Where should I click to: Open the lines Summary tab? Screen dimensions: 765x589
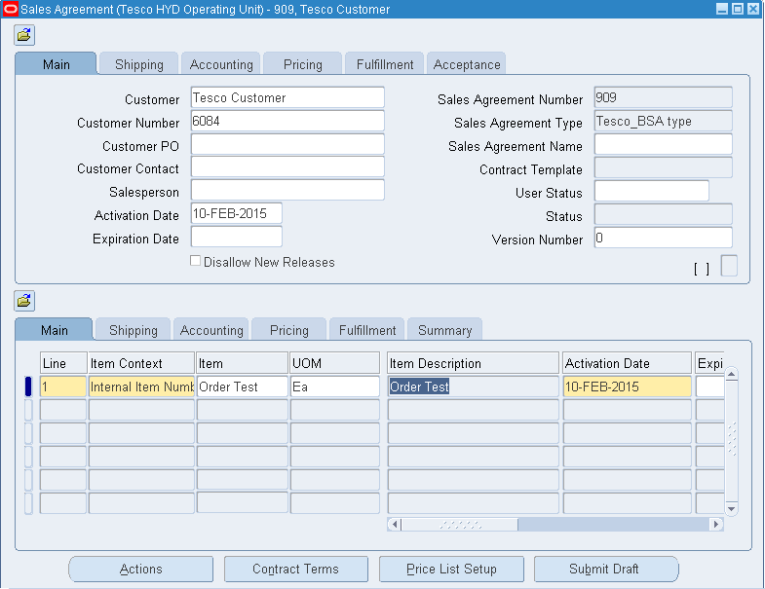(x=445, y=330)
